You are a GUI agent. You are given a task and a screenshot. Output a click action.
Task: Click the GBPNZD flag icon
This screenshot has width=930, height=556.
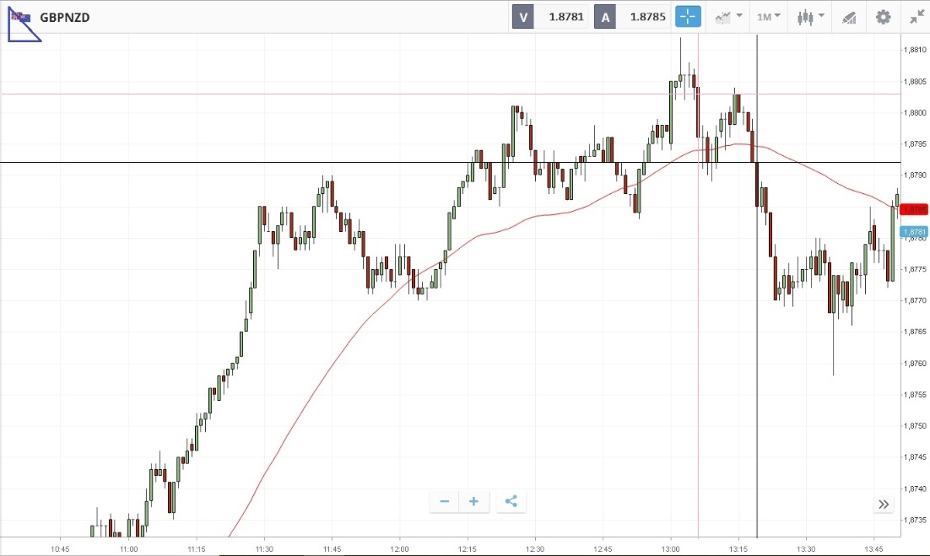(x=21, y=17)
